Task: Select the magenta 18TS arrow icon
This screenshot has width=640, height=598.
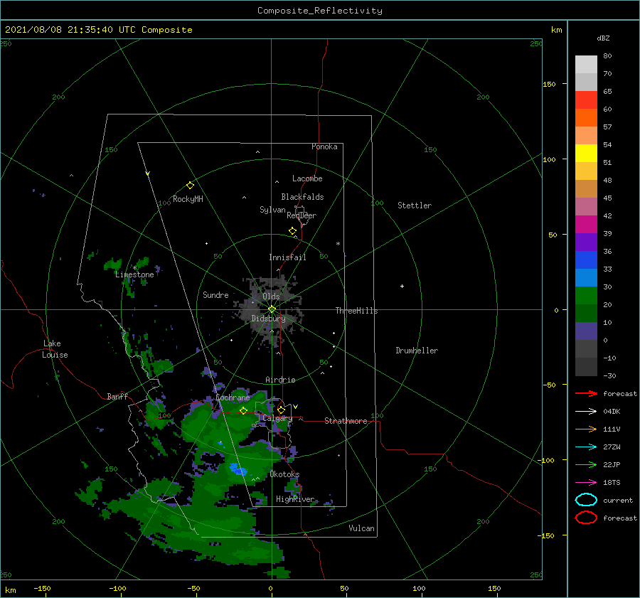Action: click(x=586, y=483)
